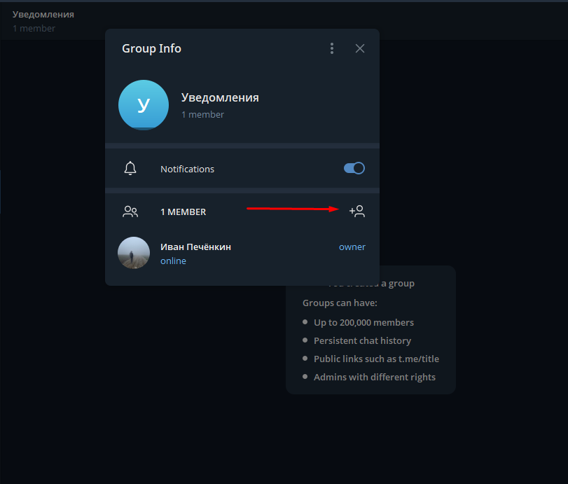The height and width of the screenshot is (484, 568).
Task: Click the Уведомления title in chat header
Action: 43,14
